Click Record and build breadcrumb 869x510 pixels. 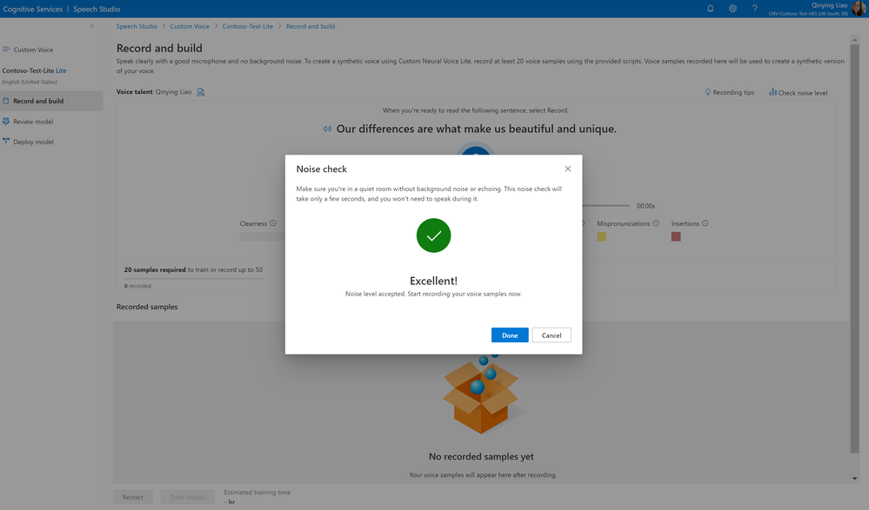click(x=311, y=26)
